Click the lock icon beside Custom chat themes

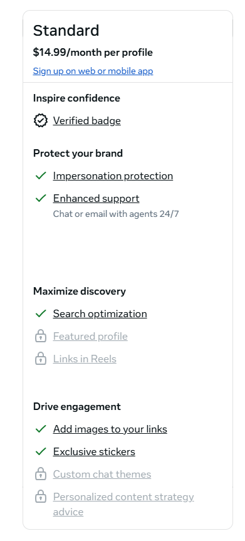point(41,474)
